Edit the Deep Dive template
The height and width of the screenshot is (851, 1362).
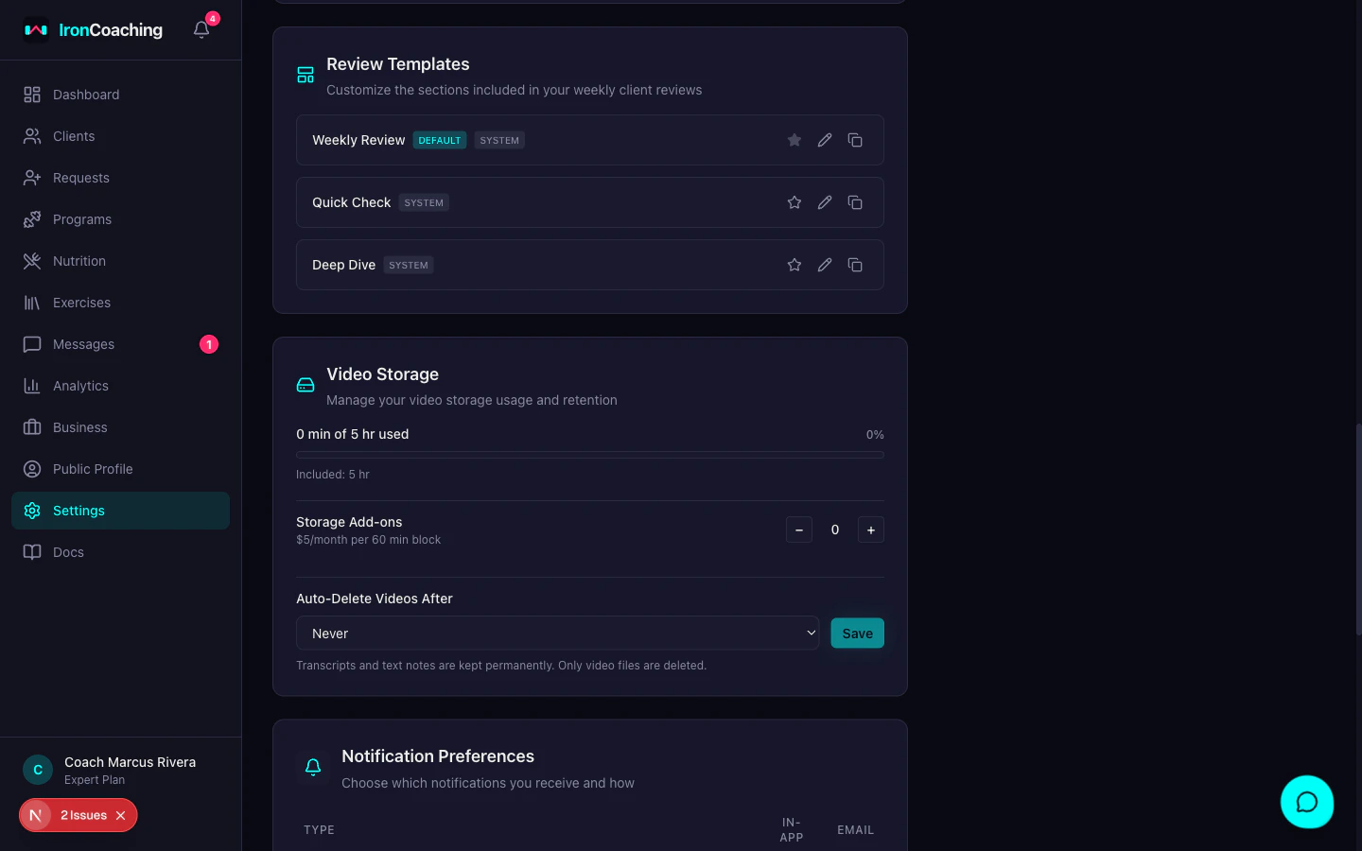[824, 265]
